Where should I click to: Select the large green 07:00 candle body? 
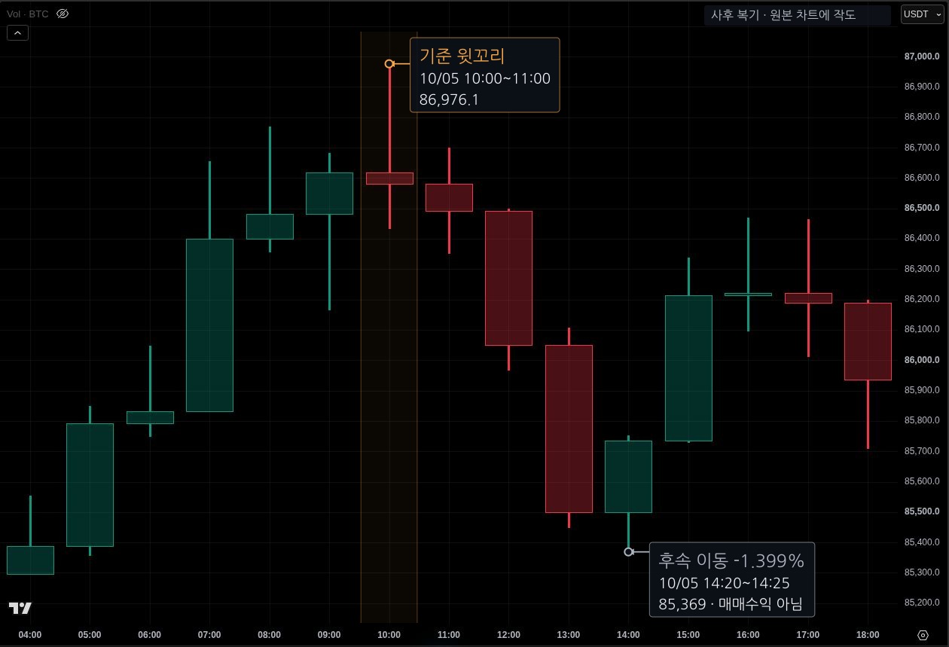click(209, 325)
